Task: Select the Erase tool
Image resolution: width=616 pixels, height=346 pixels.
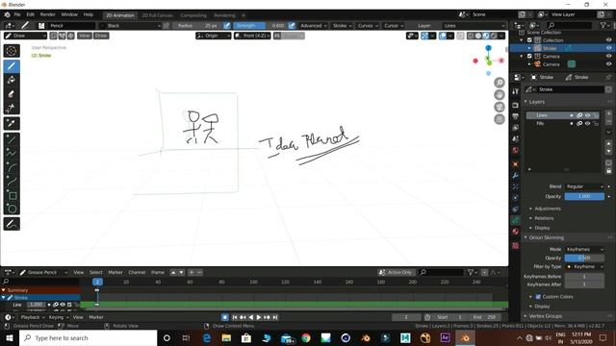Action: (12, 94)
